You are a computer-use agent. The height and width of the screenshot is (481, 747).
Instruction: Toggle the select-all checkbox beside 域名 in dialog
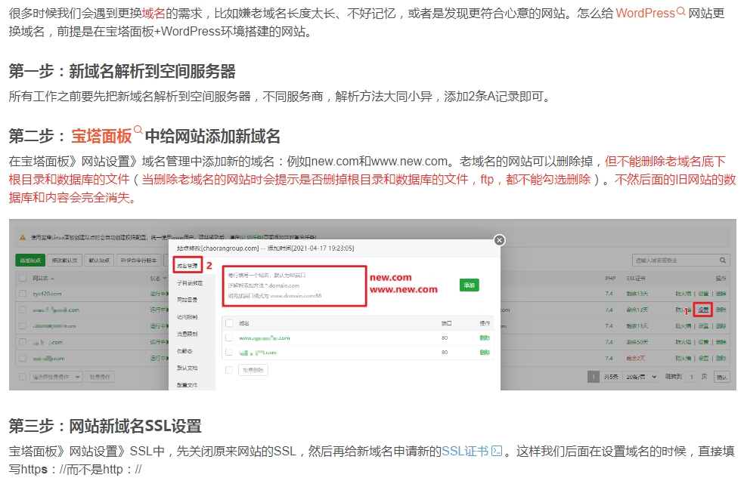tap(229, 323)
